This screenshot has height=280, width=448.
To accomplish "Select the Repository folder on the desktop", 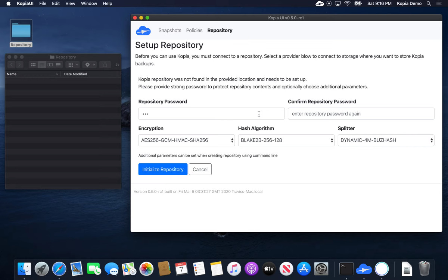I will [21, 33].
